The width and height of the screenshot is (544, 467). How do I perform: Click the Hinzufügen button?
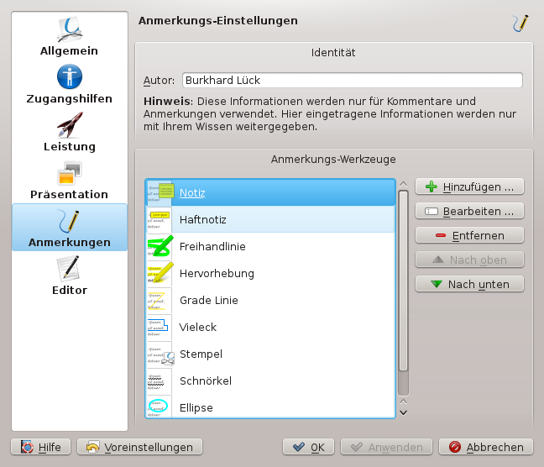click(x=469, y=186)
